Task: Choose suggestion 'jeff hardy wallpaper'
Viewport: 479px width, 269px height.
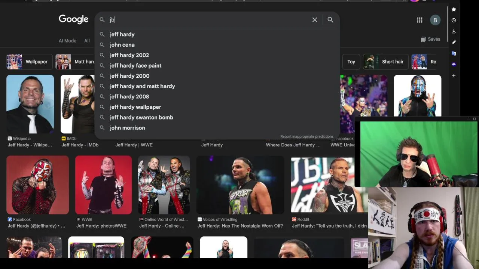Action: click(x=217, y=107)
